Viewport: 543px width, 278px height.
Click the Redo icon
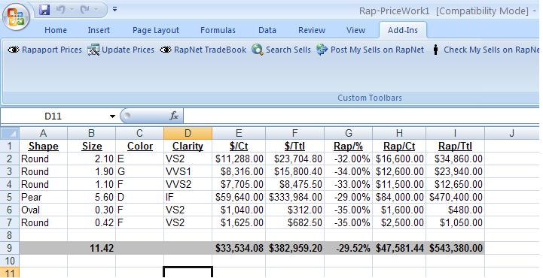[84, 10]
